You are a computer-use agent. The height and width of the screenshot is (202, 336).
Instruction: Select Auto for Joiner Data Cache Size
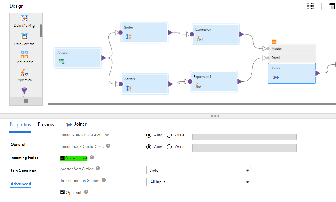[149, 135]
